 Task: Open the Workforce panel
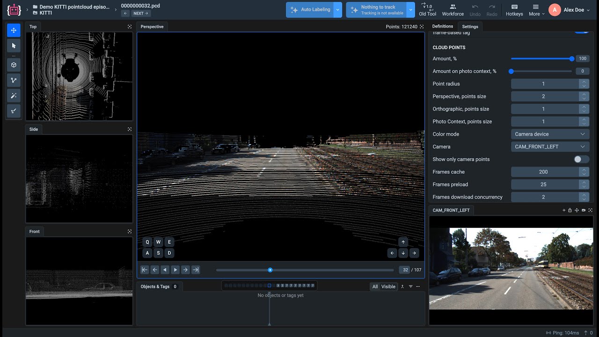point(453,10)
